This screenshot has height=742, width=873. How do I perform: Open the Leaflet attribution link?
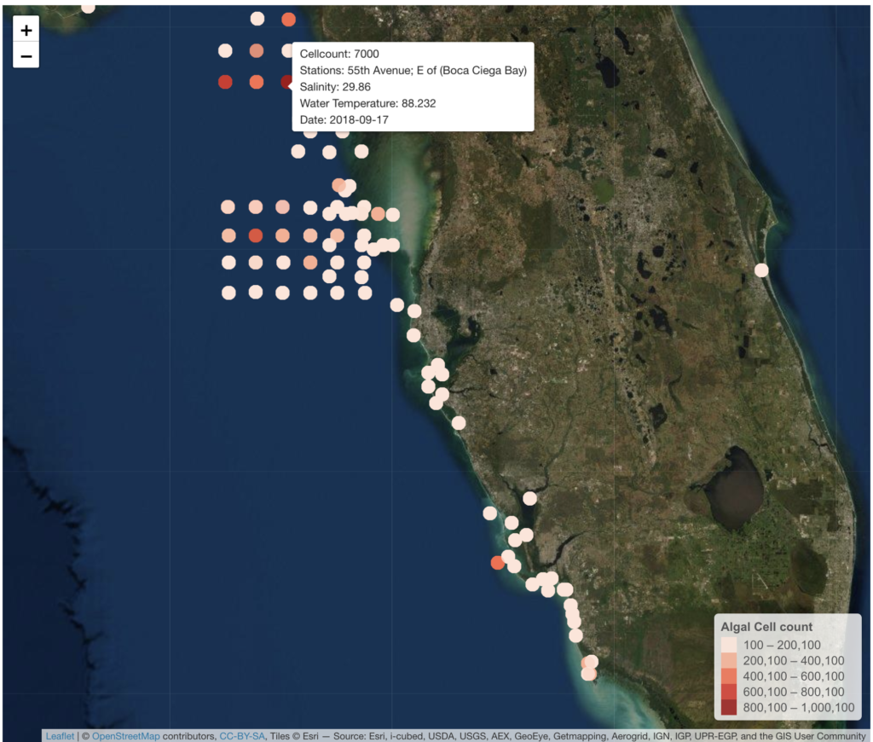point(60,736)
